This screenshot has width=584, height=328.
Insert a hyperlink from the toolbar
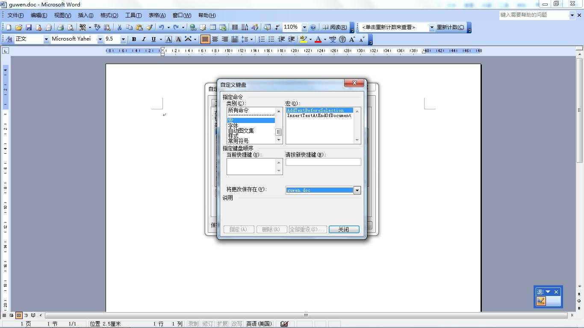[193, 27]
